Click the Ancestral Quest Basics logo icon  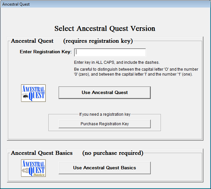[x=33, y=168]
